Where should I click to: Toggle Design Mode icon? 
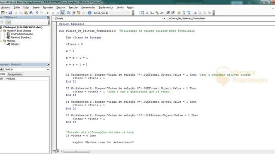[x=63, y=13]
